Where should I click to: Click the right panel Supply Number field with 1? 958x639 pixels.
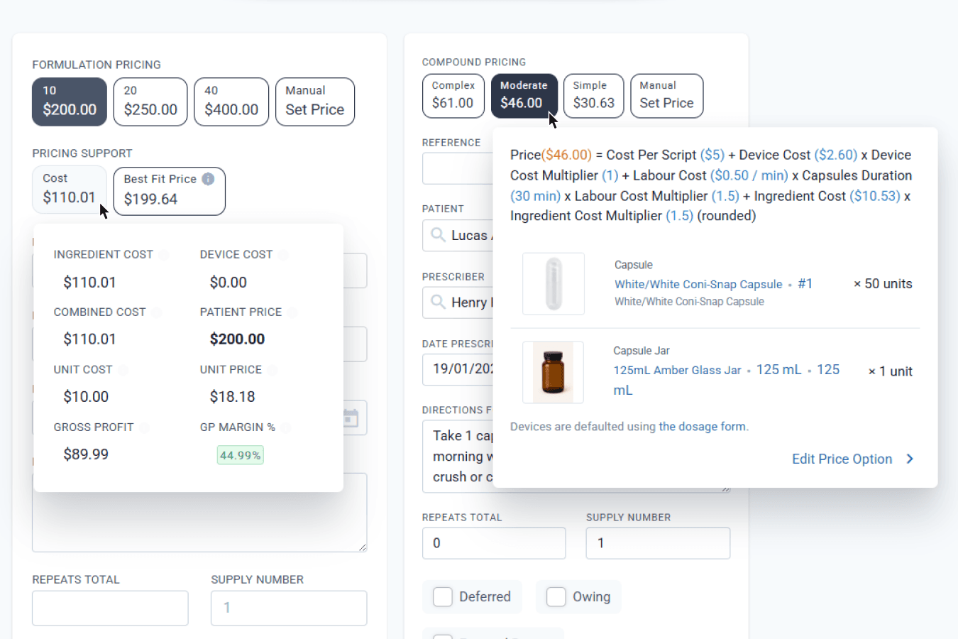coord(658,543)
